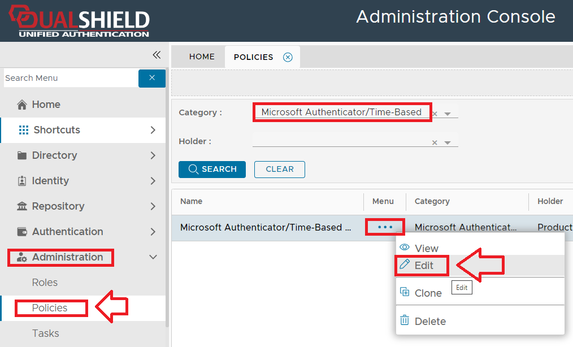Clear the Holder field selection
The height and width of the screenshot is (347, 573).
(x=435, y=142)
